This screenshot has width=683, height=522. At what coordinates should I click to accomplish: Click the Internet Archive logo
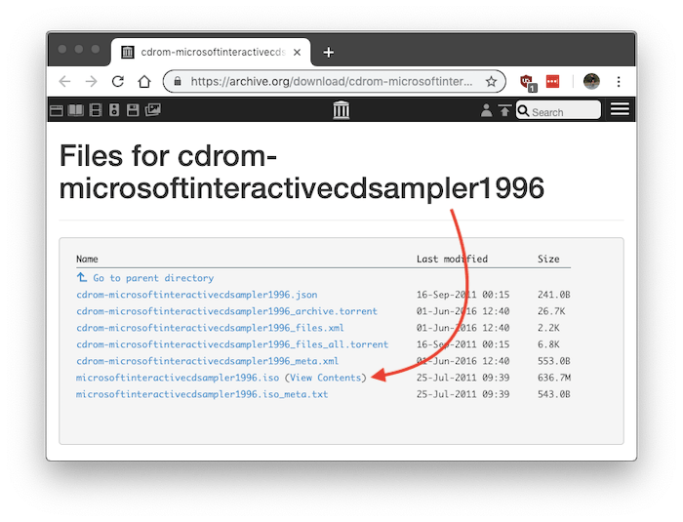[x=341, y=110]
